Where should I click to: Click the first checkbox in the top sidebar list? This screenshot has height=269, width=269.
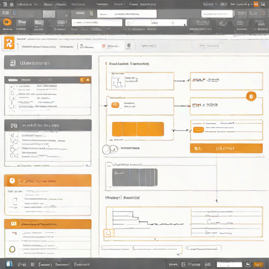12,87
